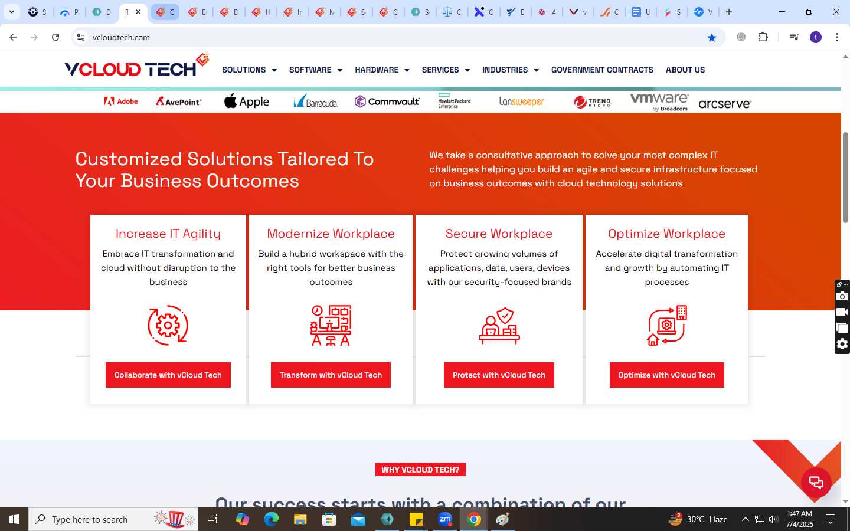This screenshot has height=531, width=850.
Task: Open the Windows Start menu
Action: click(14, 519)
